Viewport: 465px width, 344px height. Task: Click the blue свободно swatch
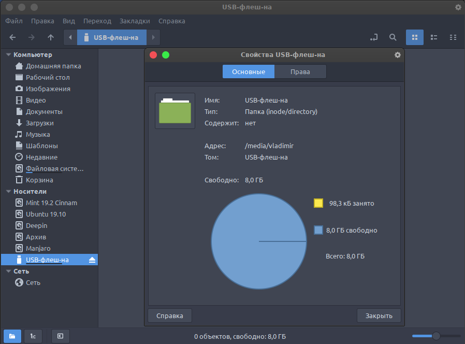coord(318,230)
